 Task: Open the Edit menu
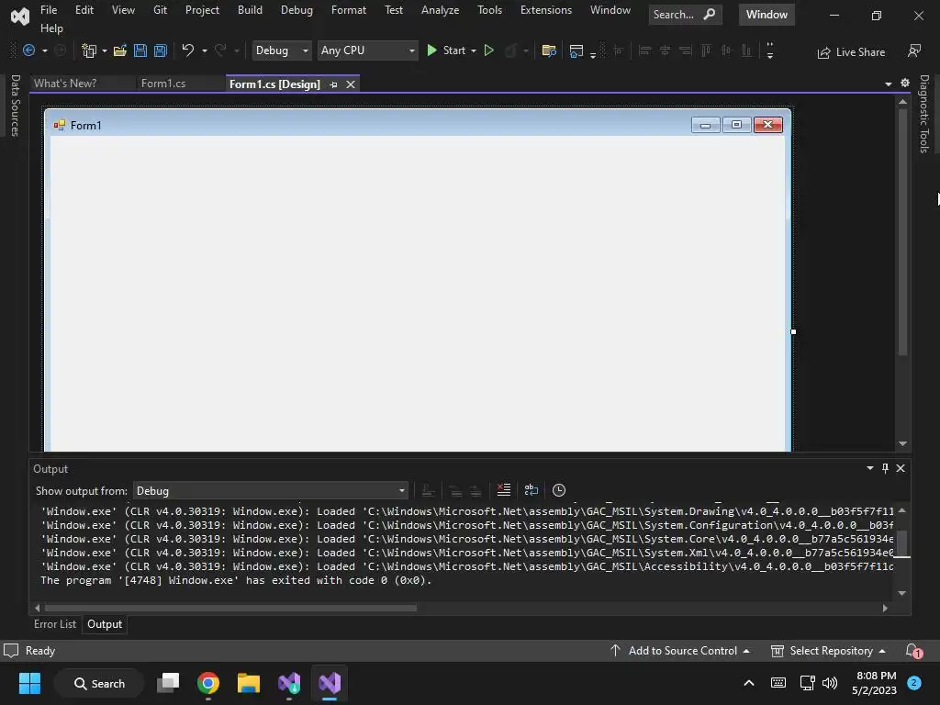(84, 10)
